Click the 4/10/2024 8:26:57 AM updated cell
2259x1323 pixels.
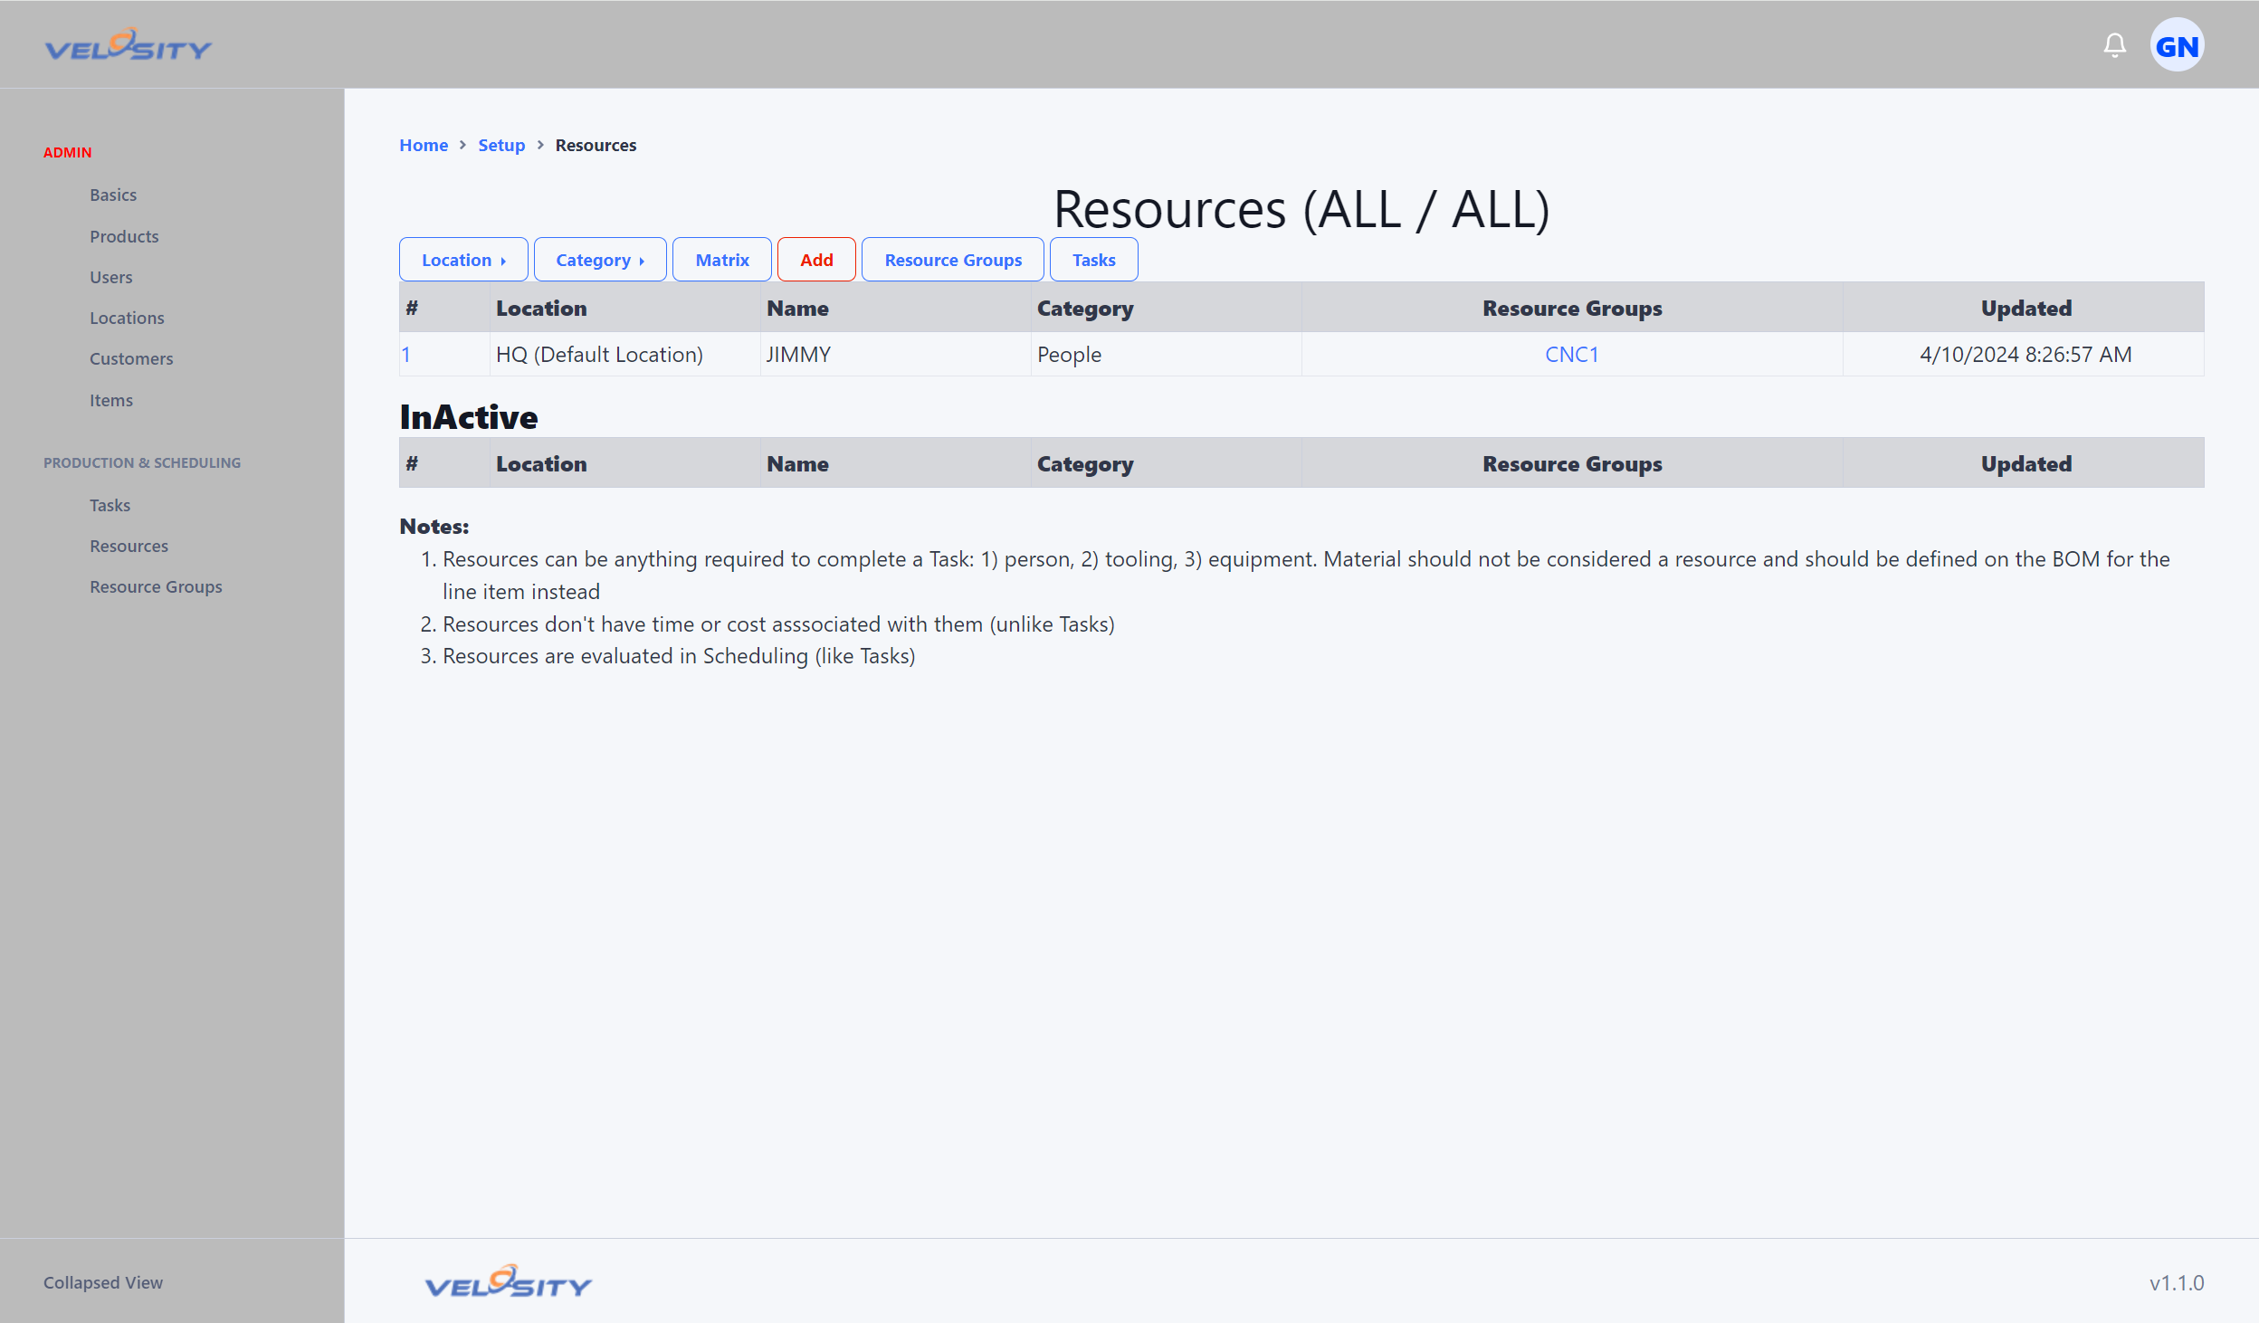(x=2025, y=355)
